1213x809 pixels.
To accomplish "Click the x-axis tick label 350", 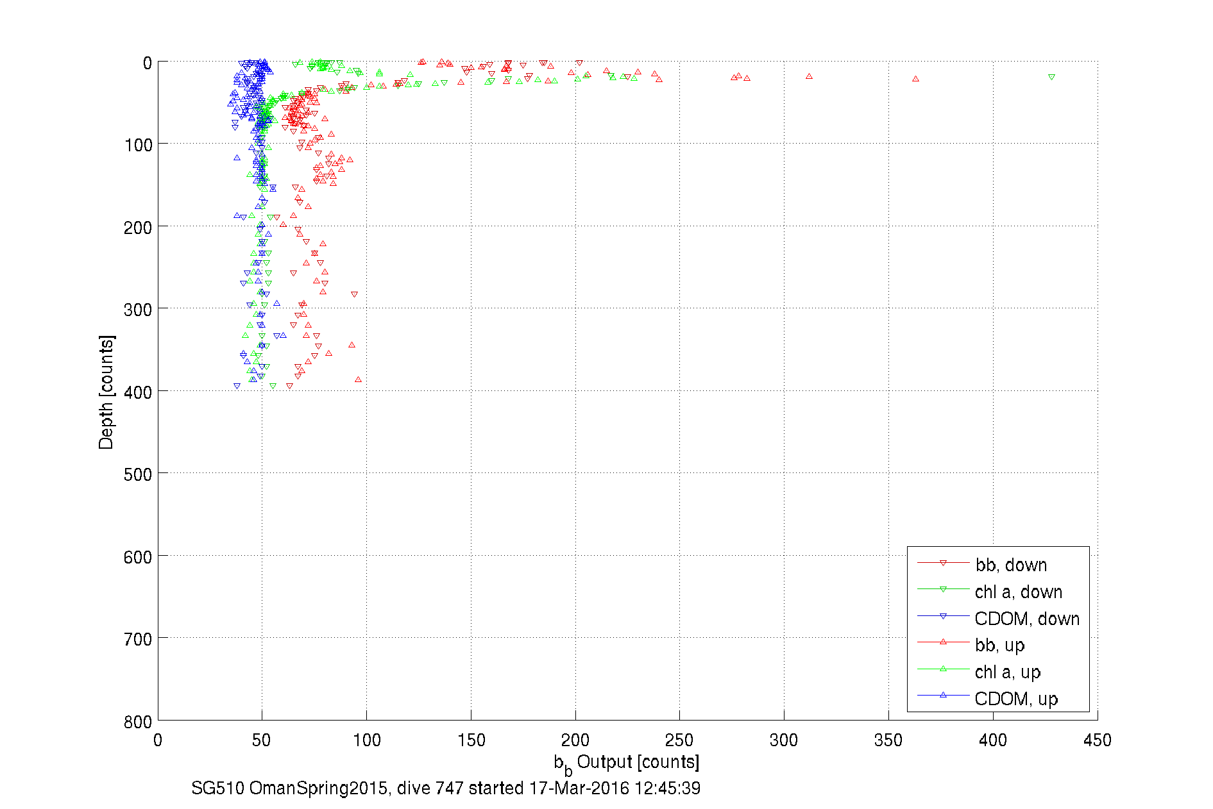I will tap(888, 740).
